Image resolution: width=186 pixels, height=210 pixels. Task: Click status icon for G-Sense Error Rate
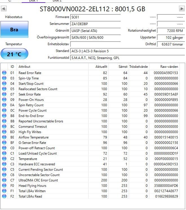4,142
